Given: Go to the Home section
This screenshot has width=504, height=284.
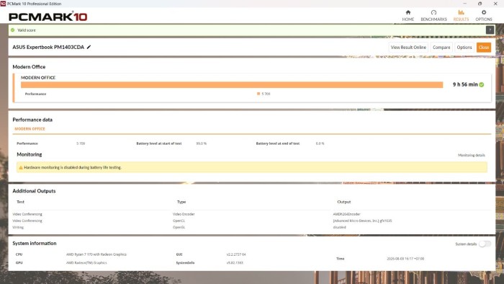Looking at the screenshot, I should [x=408, y=15].
